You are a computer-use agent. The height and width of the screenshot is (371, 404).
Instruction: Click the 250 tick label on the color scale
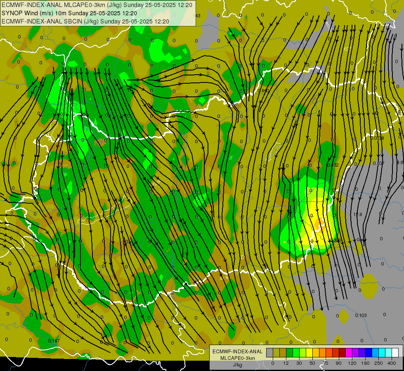[x=378, y=363]
